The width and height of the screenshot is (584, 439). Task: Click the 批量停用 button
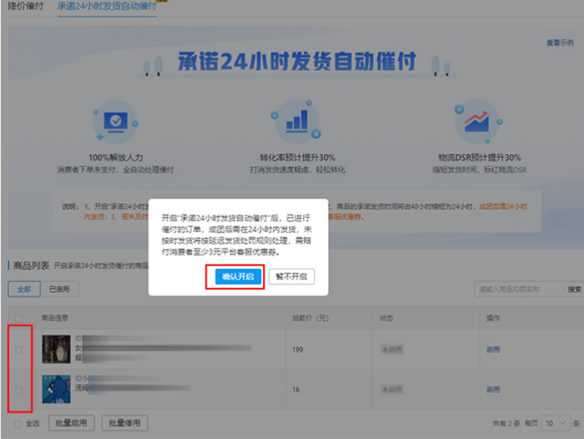tap(125, 423)
